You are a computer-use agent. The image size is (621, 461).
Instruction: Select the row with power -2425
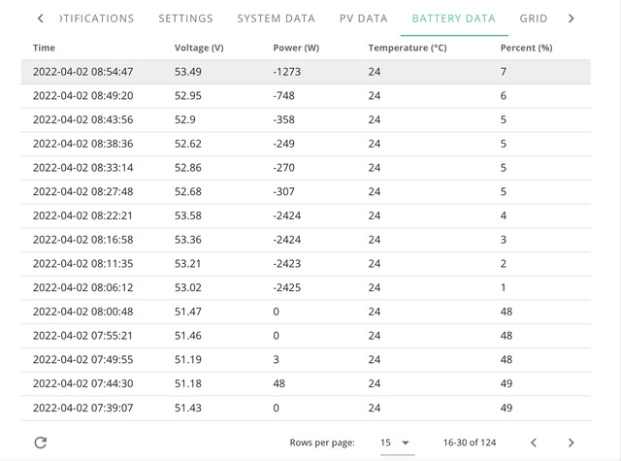click(306, 287)
